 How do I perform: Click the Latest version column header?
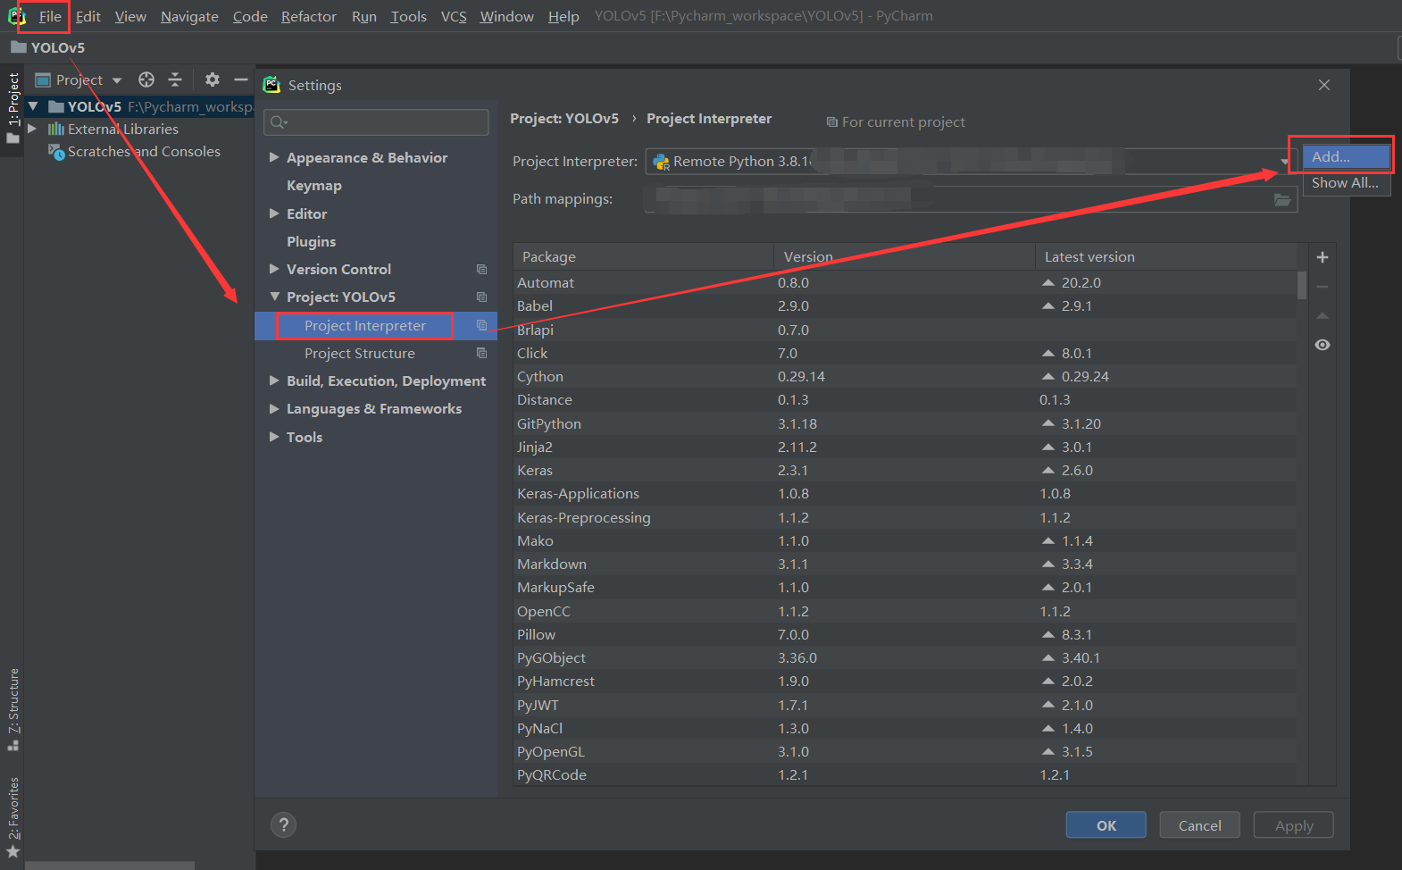(x=1166, y=256)
